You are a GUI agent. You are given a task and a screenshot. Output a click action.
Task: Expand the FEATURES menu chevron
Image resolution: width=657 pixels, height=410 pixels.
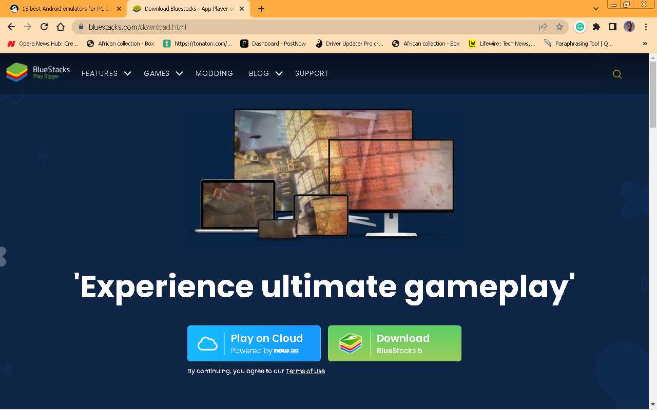pos(127,74)
